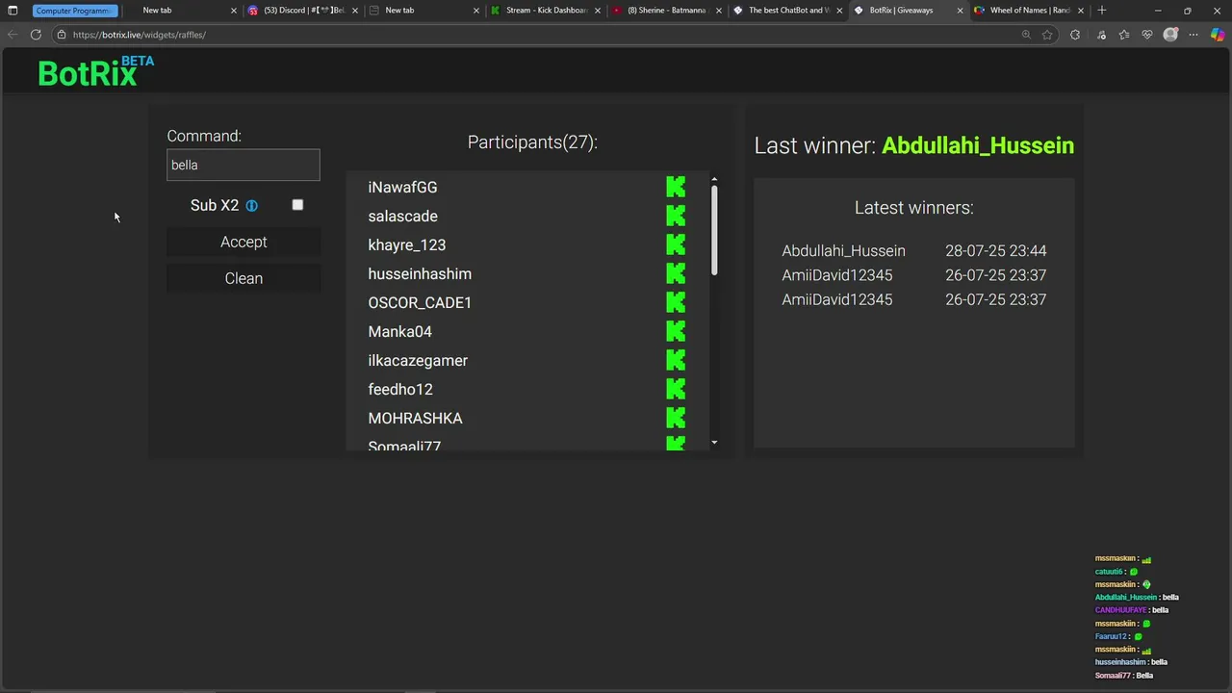Click participant name MOHRASHKA

[415, 418]
